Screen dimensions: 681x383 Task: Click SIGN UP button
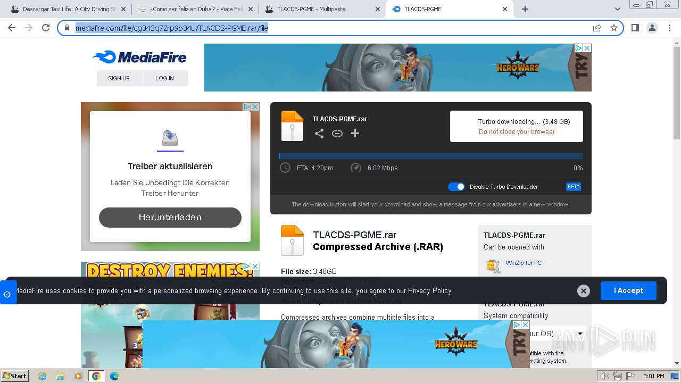119,78
